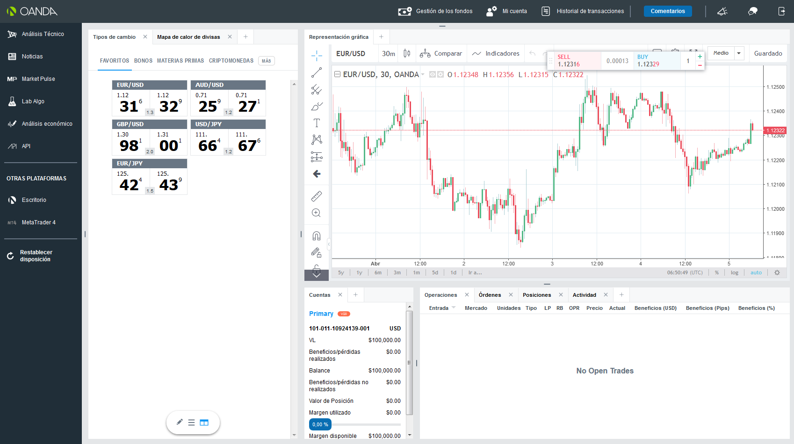
Task: Select the pitchfork drawing tool
Action: coord(317,89)
